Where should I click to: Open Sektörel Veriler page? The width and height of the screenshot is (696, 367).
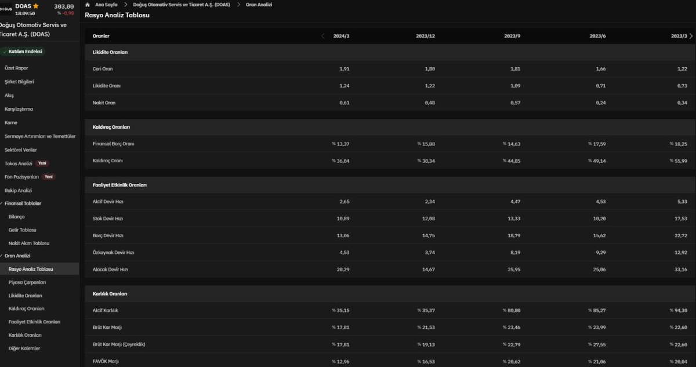tap(21, 150)
